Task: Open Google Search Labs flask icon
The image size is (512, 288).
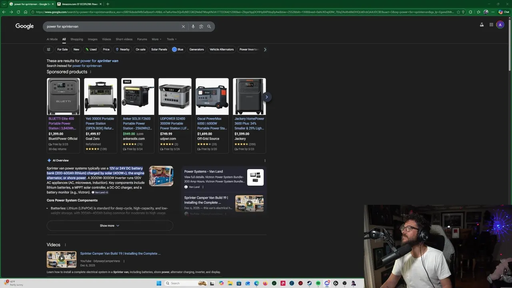Action: [482, 25]
